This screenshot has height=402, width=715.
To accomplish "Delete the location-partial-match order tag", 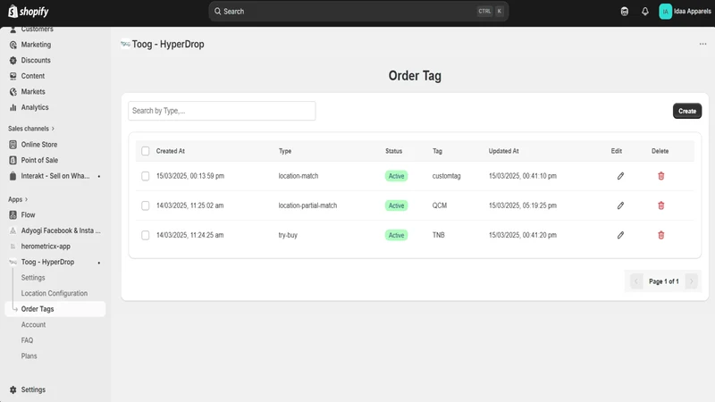I will point(660,205).
